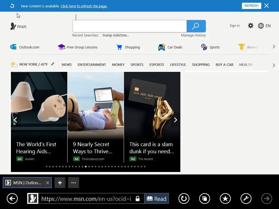
Task: Open the language globe EN selector
Action: pos(264,26)
